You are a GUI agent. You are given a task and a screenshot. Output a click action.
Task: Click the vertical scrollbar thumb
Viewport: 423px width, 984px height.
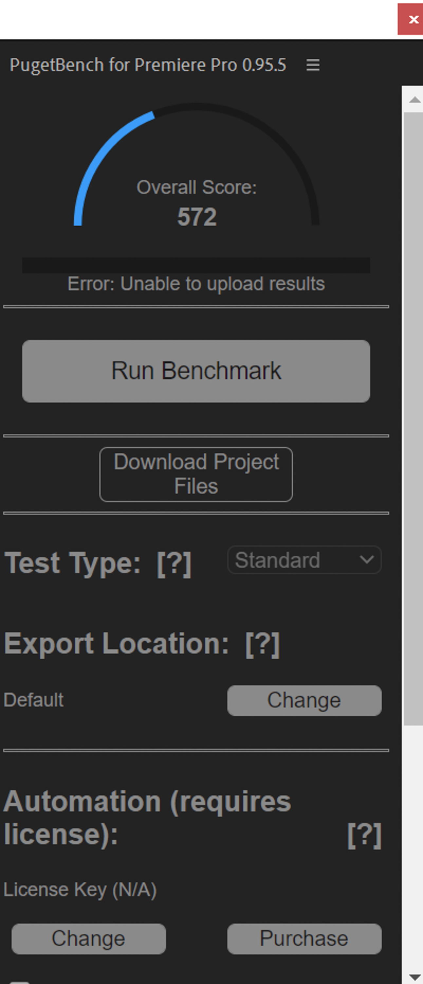click(414, 418)
